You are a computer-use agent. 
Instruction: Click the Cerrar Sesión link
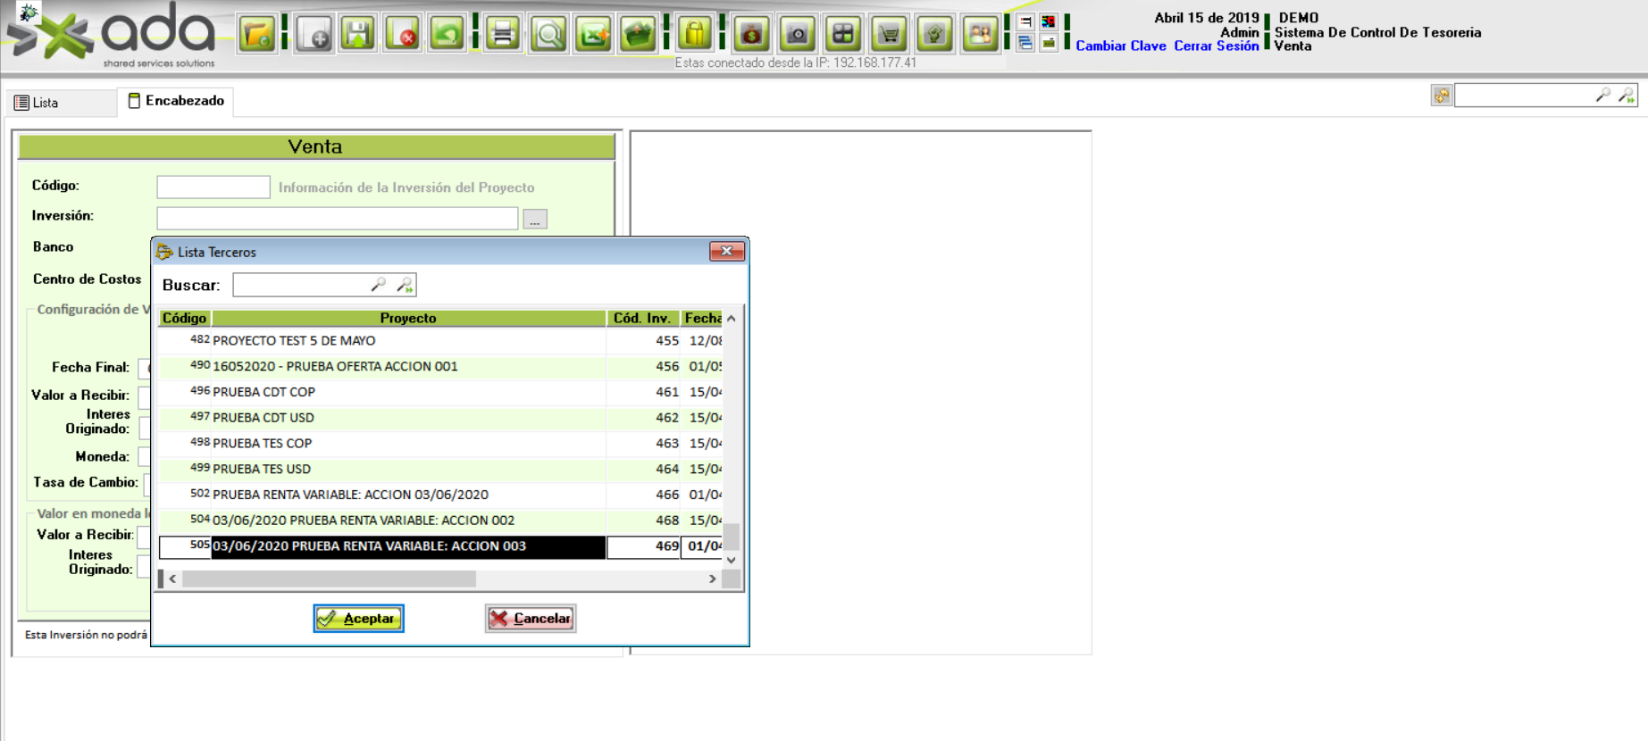1216,46
